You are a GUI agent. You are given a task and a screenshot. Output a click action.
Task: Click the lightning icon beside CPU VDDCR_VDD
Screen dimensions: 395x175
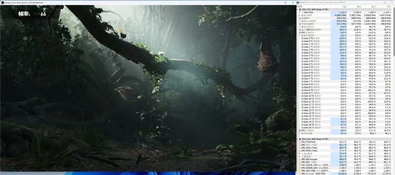click(300, 165)
